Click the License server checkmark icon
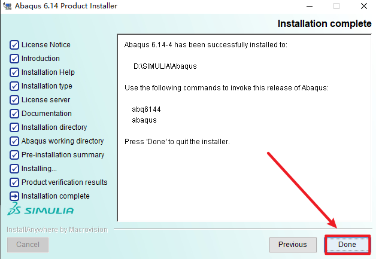Image resolution: width=376 pixels, height=259 pixels. 14,100
